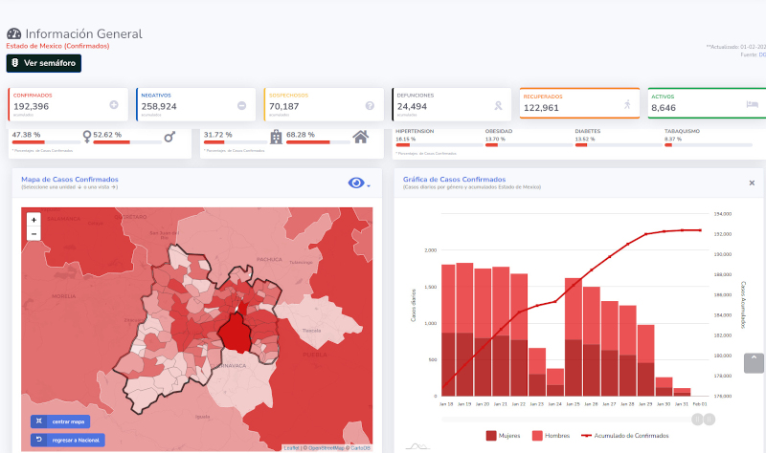Click the Ver semáforo button
Screen dimensions: 766x453
click(x=44, y=63)
